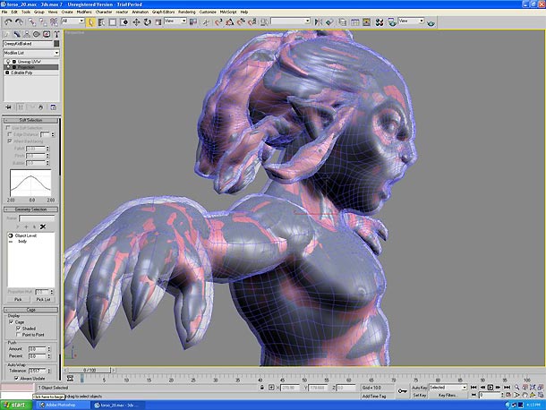Collapse the Geometry Selection rollout
This screenshot has height=410, width=546.
pos(30,209)
